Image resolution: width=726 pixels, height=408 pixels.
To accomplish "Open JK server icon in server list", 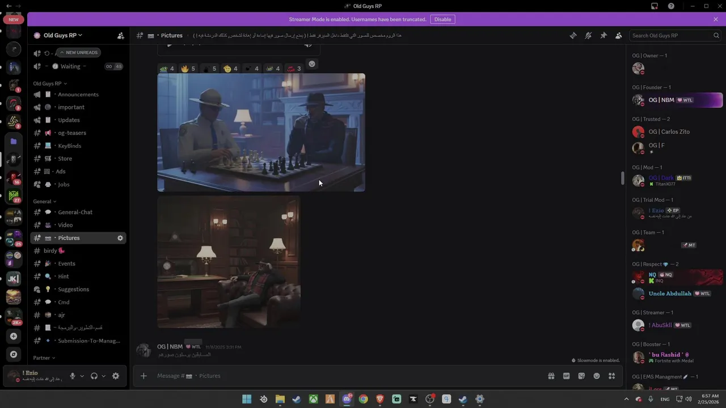I will (x=14, y=278).
